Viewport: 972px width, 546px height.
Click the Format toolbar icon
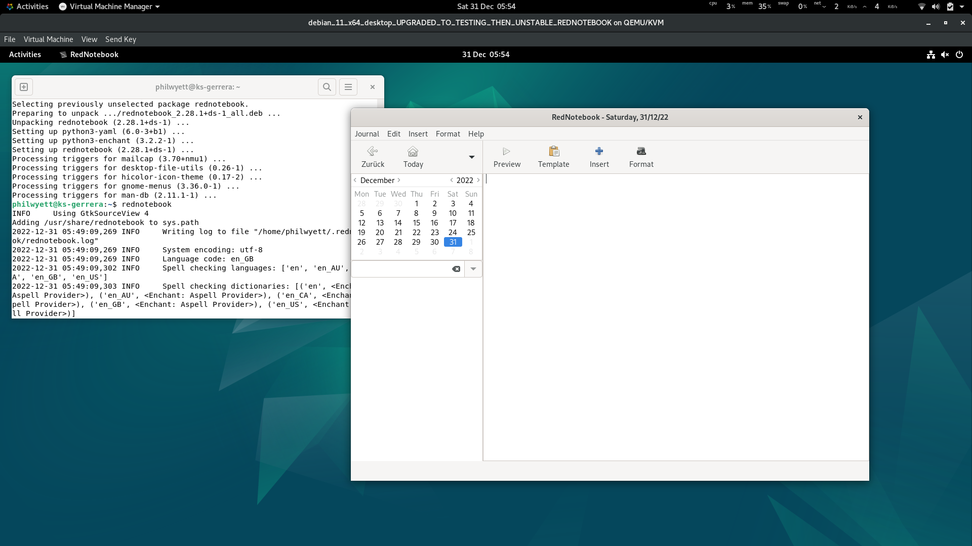pos(641,152)
